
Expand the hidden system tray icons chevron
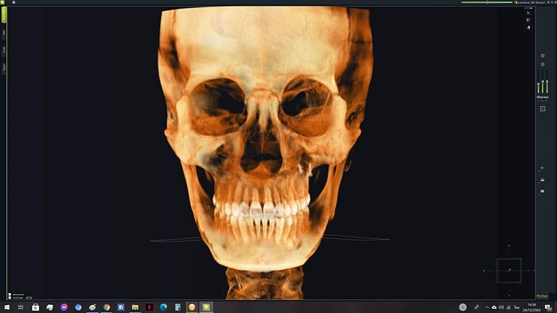pyautogui.click(x=487, y=307)
